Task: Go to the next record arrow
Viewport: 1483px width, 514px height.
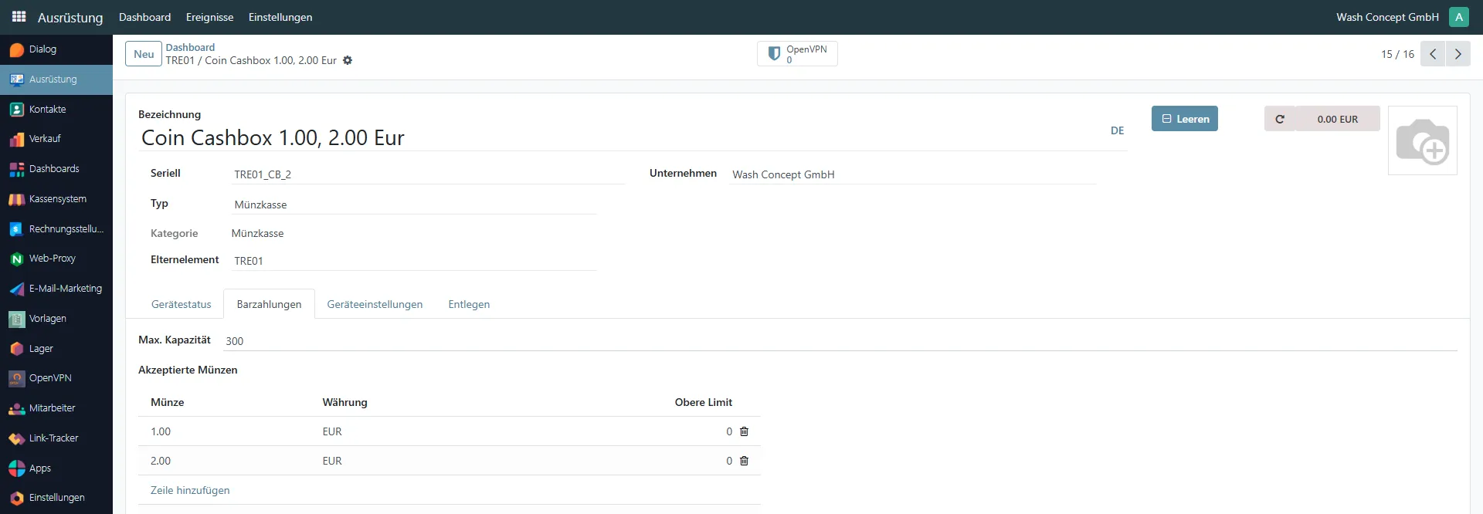Action: click(x=1458, y=54)
